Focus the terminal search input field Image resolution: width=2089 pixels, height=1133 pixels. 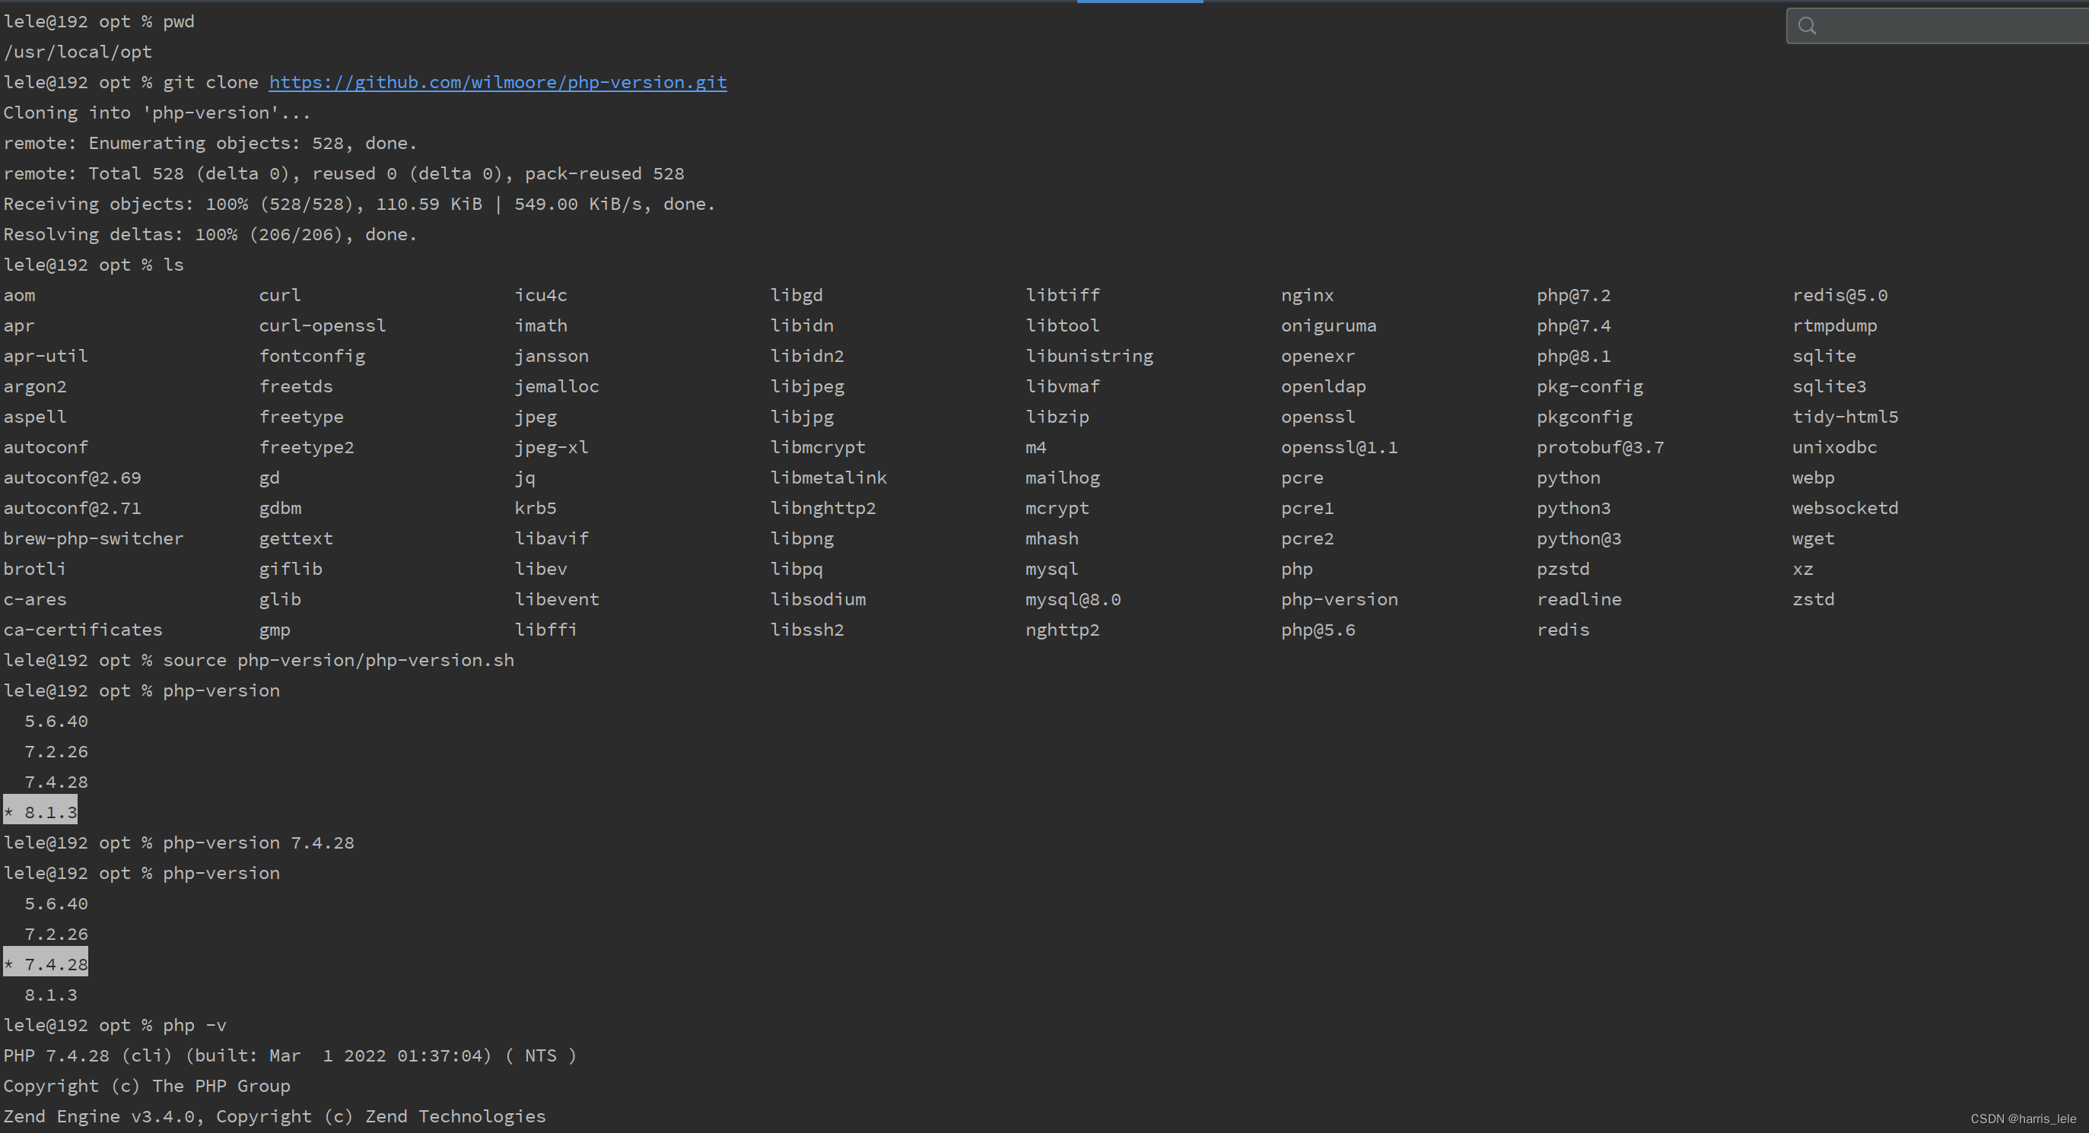(x=1946, y=26)
